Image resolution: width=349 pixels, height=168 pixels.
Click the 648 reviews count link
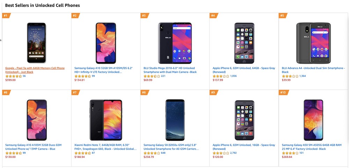point(163,153)
